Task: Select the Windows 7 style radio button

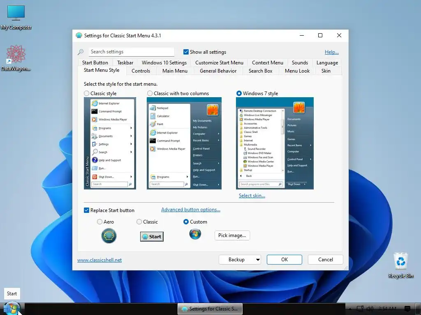Action: pyautogui.click(x=239, y=93)
